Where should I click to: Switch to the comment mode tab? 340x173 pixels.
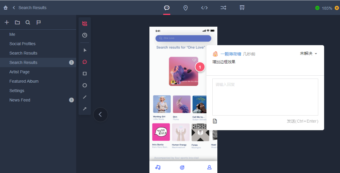[x=167, y=8]
